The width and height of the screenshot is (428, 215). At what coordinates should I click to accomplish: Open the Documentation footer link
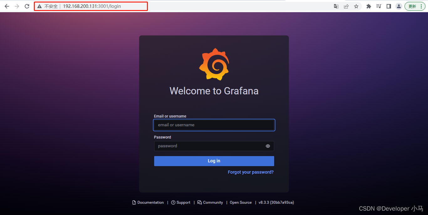pyautogui.click(x=148, y=202)
